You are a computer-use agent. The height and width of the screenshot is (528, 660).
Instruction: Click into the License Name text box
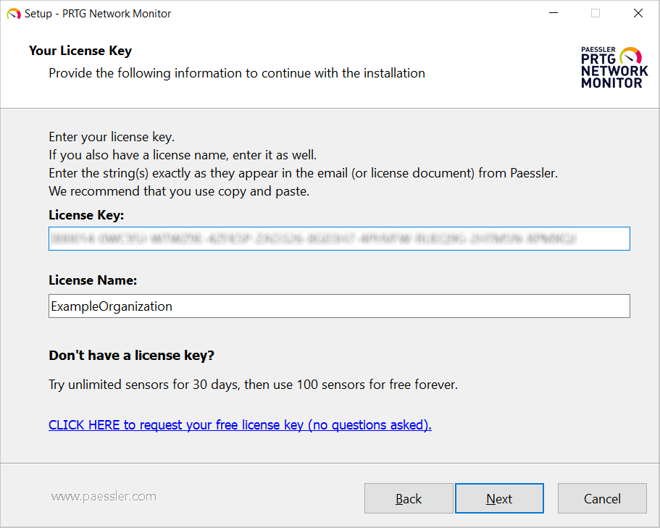point(339,306)
